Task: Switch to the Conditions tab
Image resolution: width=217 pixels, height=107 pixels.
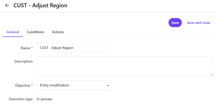Action: pos(35,32)
